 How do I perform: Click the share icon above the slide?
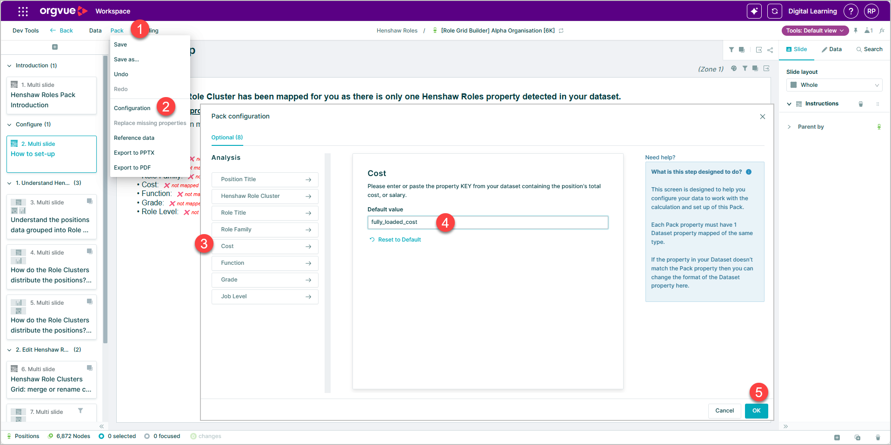[x=770, y=50]
